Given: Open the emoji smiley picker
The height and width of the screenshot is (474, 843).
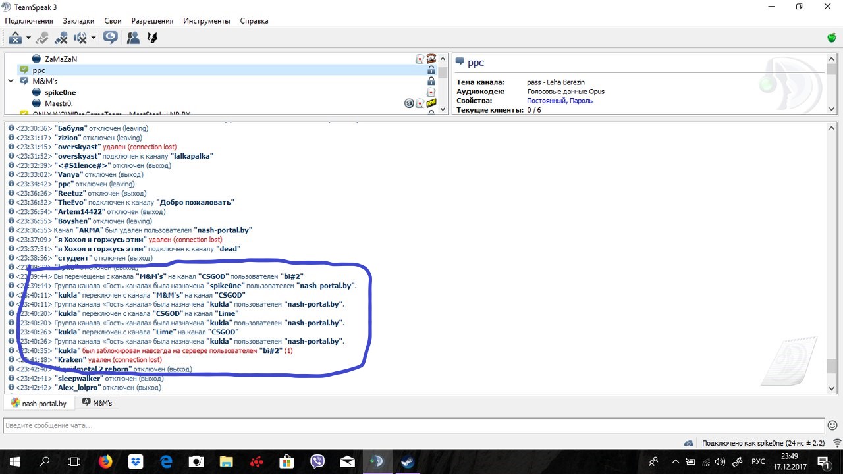Looking at the screenshot, I should tap(832, 425).
